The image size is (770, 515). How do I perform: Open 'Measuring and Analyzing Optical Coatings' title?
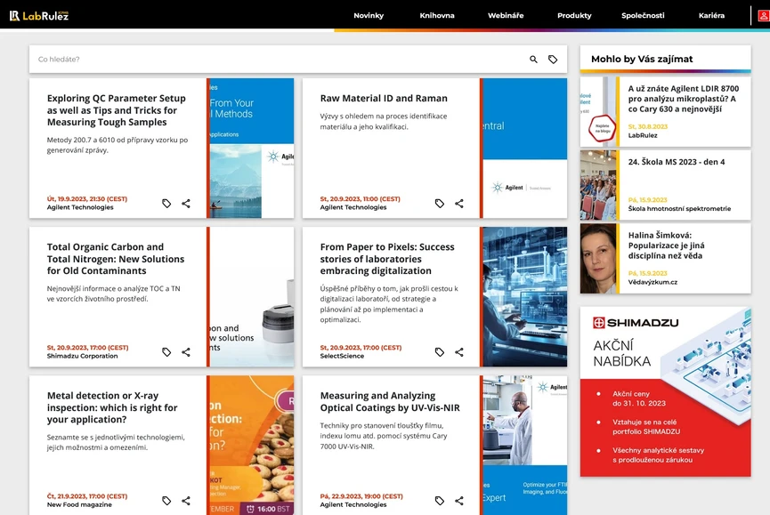pos(390,402)
